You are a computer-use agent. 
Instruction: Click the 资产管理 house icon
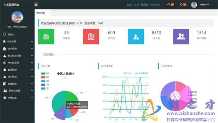pos(5,77)
